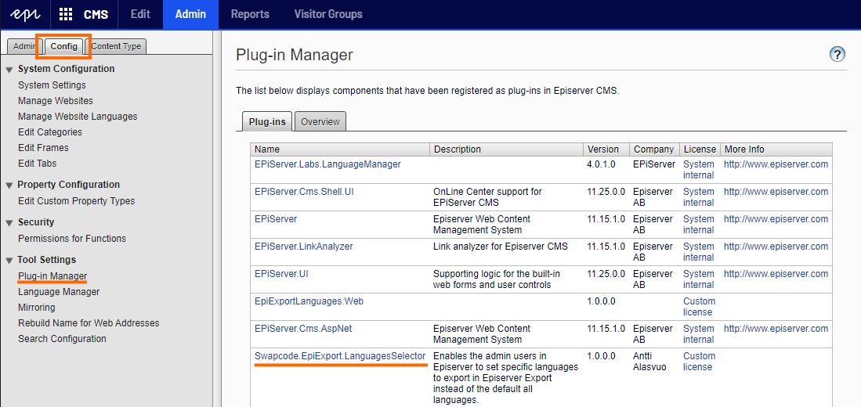Open the EPiServer.LinkAnalyzer plug-in
Viewport: 861px width, 407px height.
point(304,247)
